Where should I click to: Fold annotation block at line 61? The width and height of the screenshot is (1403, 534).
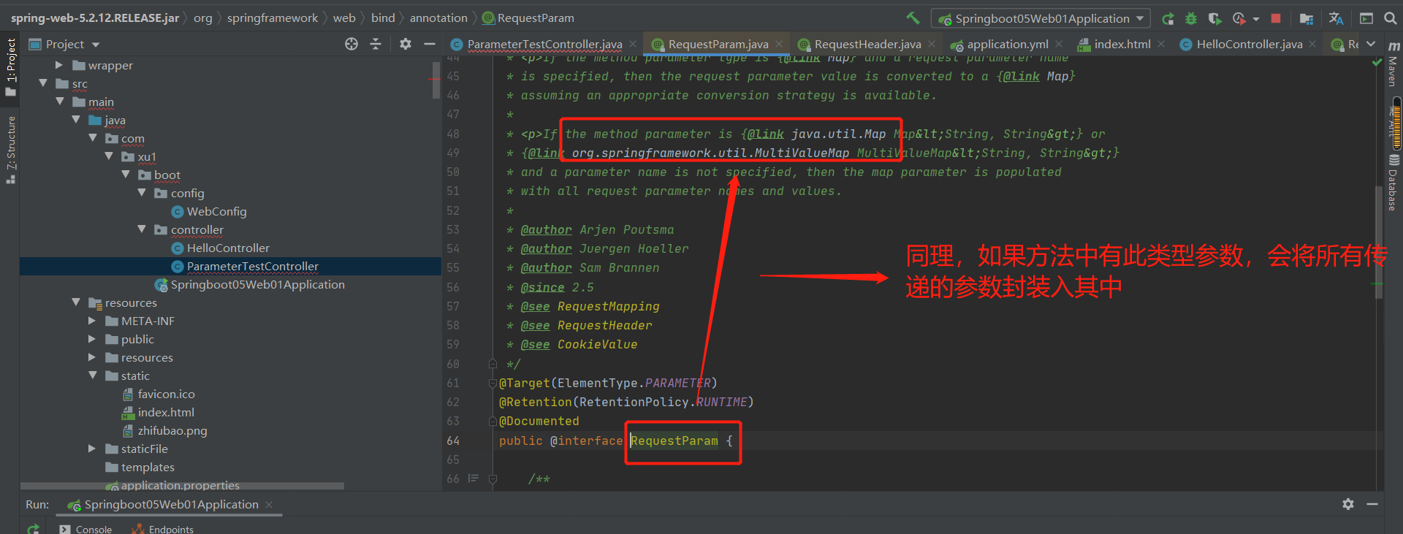[x=493, y=383]
